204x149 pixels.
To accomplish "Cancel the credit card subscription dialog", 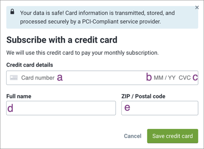I will click(133, 136).
